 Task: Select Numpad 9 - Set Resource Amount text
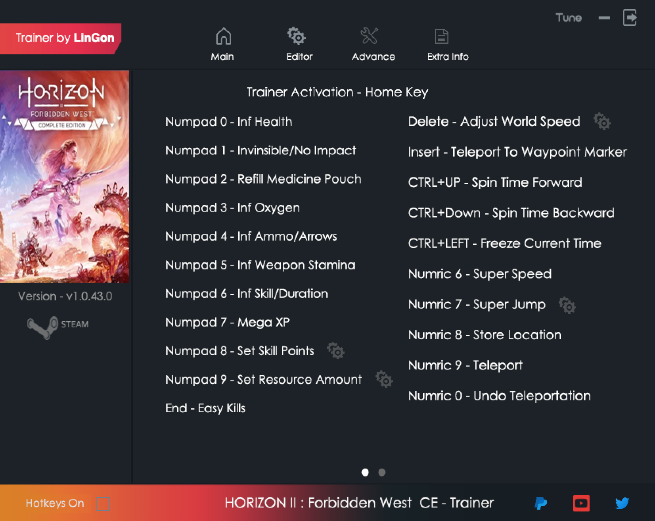pos(264,380)
